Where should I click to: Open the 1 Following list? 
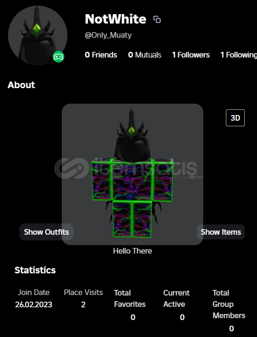point(239,55)
